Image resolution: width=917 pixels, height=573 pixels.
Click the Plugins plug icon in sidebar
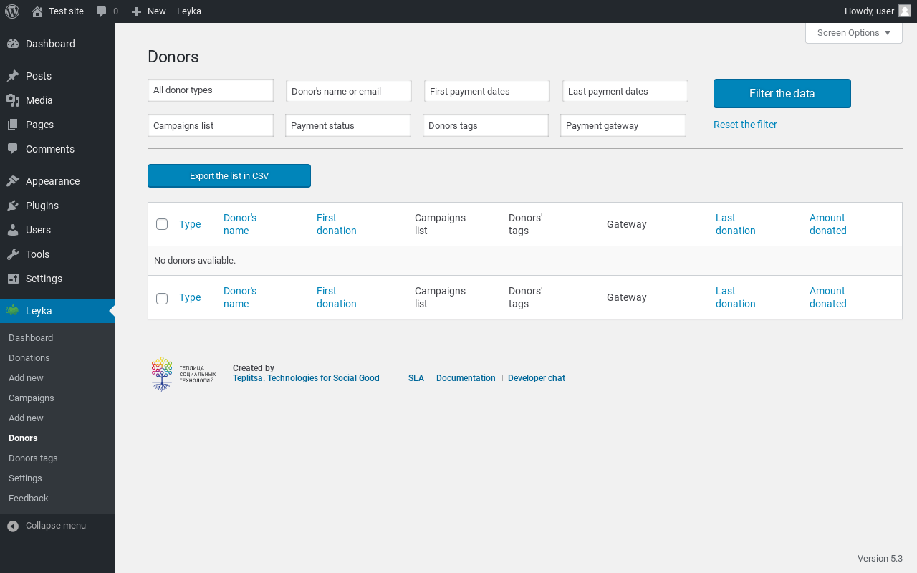point(13,206)
